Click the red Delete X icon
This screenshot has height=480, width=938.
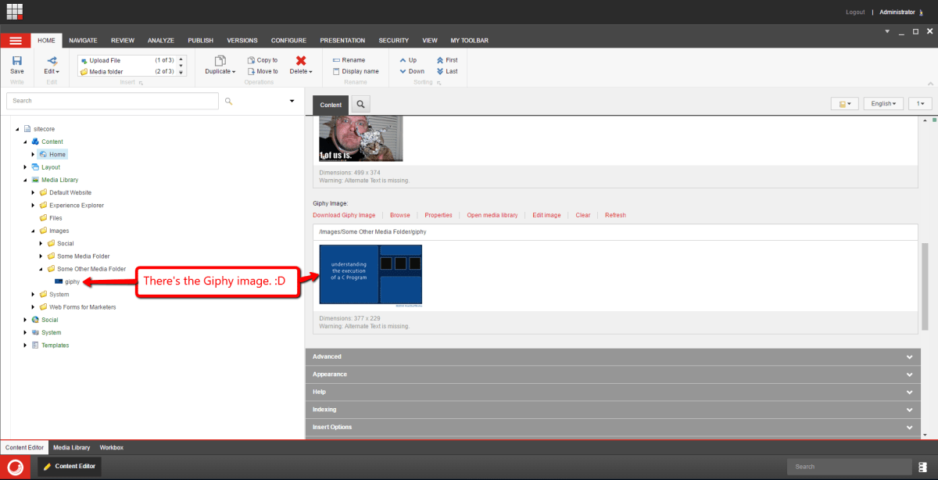(x=301, y=60)
